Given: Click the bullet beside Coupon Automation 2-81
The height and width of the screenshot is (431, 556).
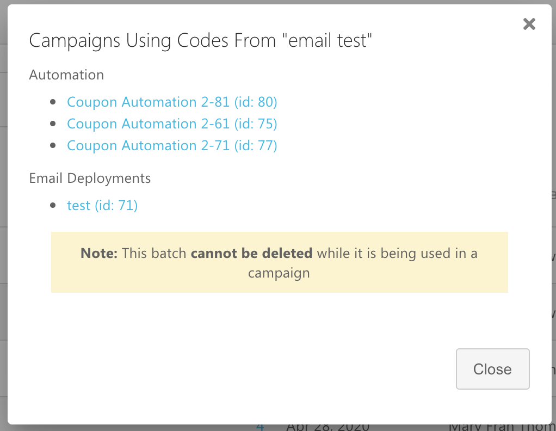Looking at the screenshot, I should (53, 102).
